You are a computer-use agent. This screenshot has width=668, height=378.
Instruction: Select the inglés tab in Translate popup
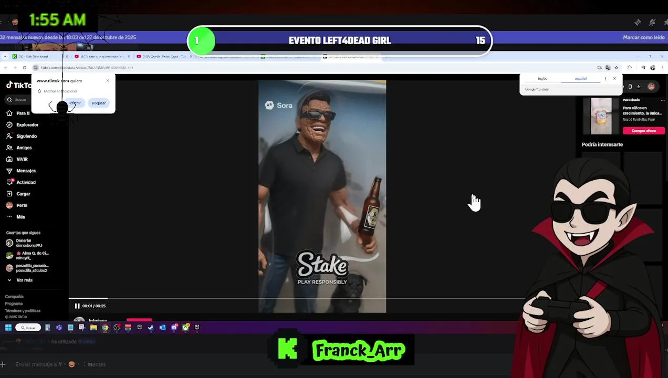[542, 79]
